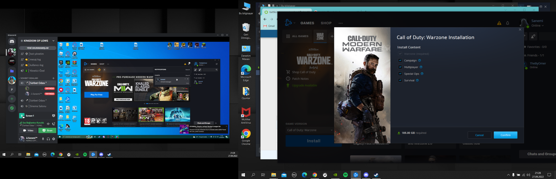The image size is (556, 179).
Task: Open McAfee AntiVirus desktop shortcut
Action: click(246, 115)
